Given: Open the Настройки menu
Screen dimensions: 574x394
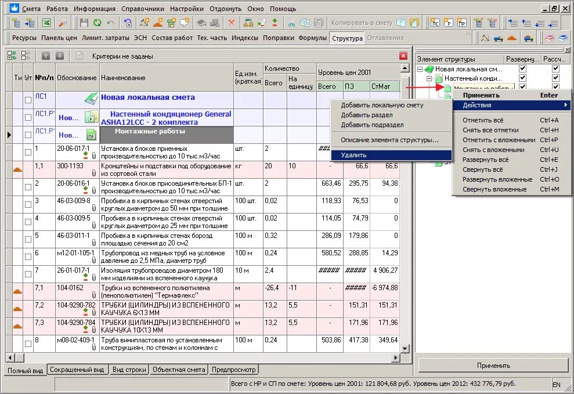Looking at the screenshot, I should pos(187,9).
